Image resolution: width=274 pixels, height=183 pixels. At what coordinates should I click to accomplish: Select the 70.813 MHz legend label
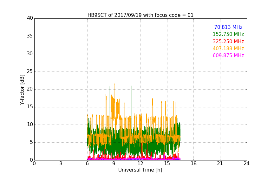point(228,27)
